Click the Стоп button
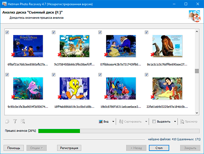Viewport: 204px width, 154px height. [x=159, y=148]
